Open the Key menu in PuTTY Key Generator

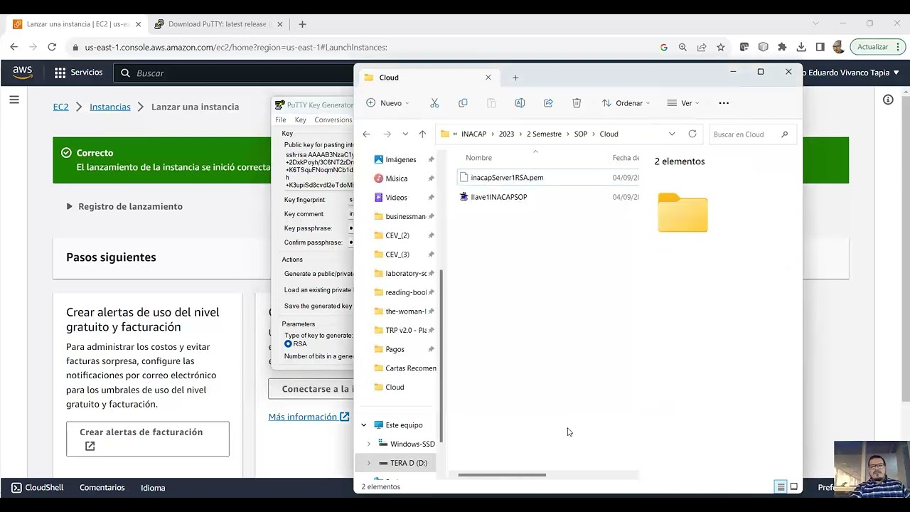(x=301, y=120)
